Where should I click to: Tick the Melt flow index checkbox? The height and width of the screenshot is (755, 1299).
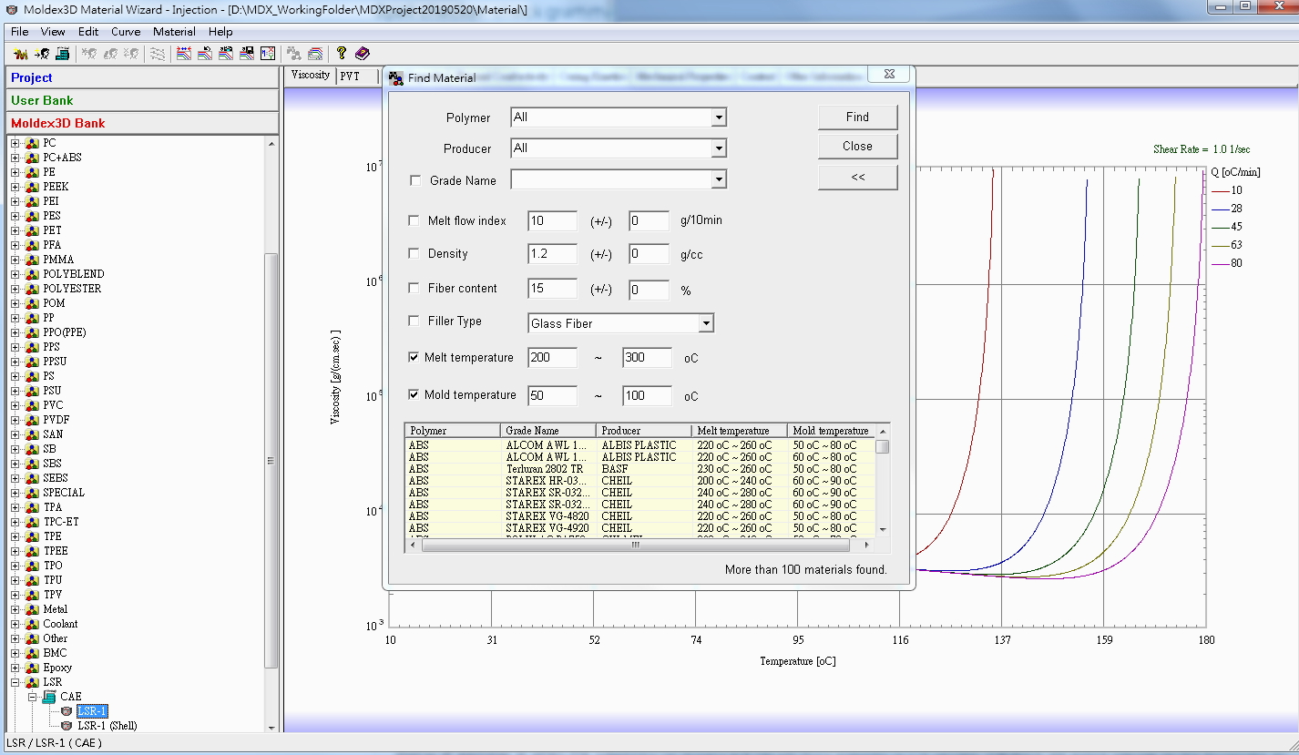pos(414,220)
